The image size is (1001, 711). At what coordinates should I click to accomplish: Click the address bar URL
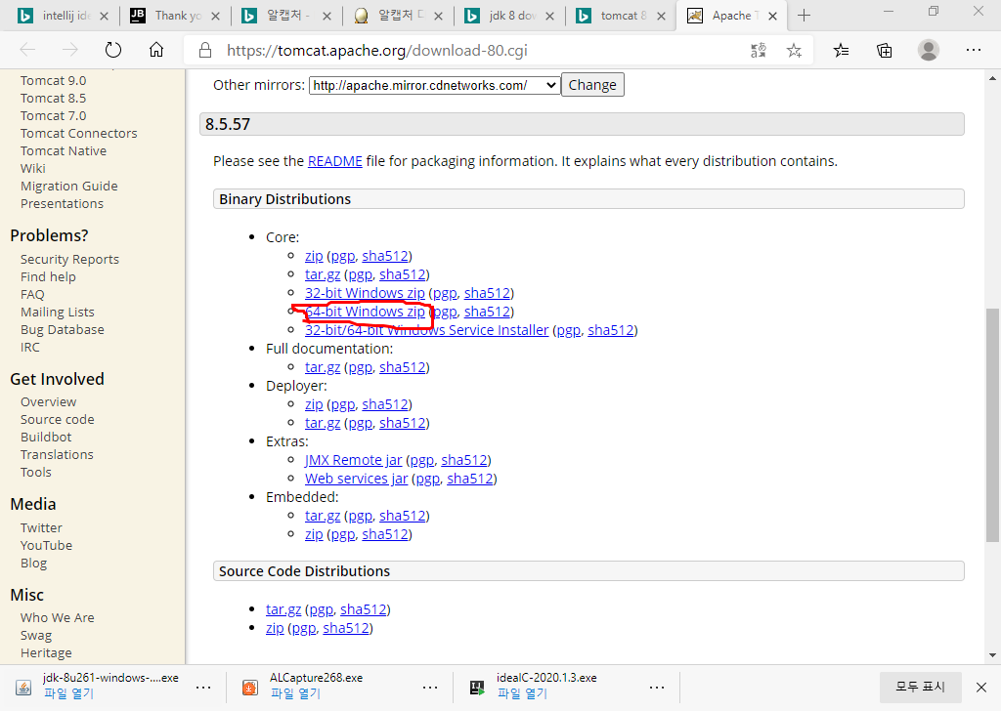coord(376,51)
